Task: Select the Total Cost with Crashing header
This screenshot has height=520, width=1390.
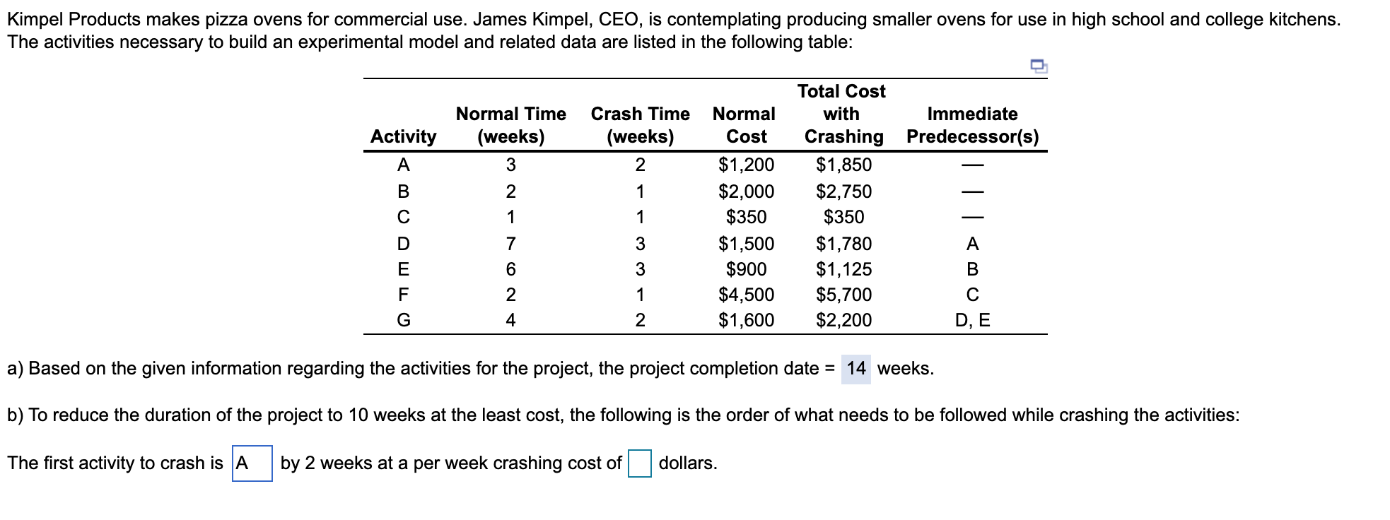Action: coord(841,113)
